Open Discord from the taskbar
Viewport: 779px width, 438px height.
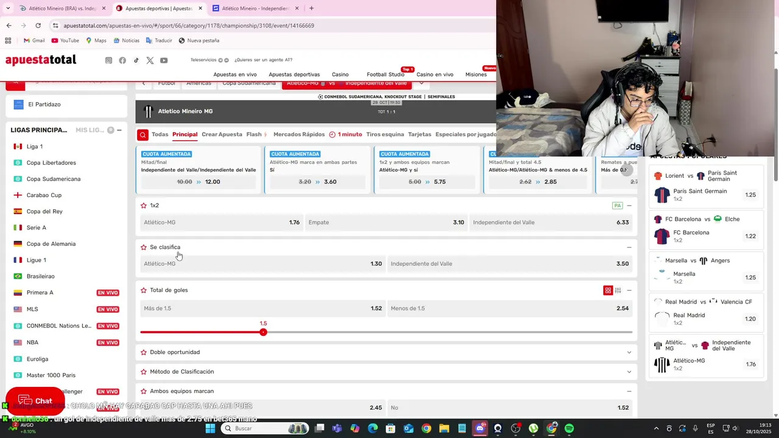pyautogui.click(x=480, y=428)
